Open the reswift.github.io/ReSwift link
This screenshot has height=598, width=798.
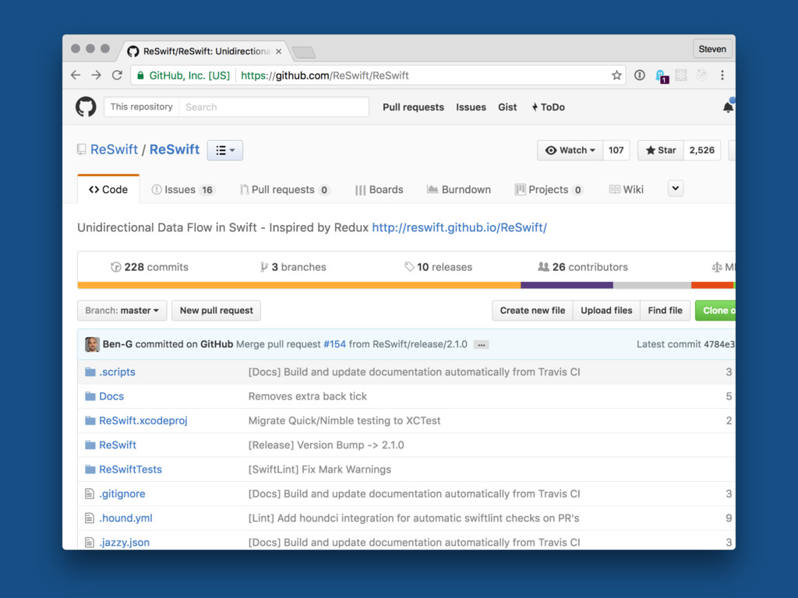(460, 227)
